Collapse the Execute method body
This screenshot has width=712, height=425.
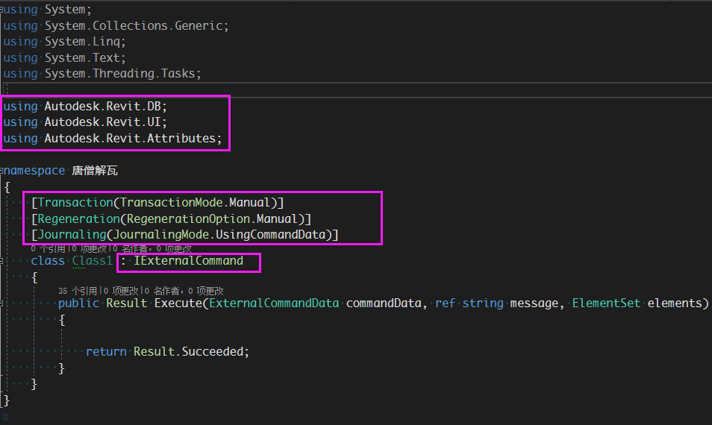[1, 303]
